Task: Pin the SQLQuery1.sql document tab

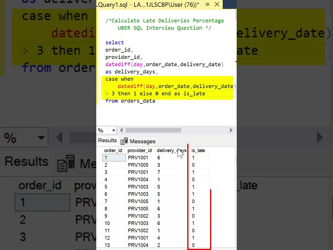Action: click(207, 5)
